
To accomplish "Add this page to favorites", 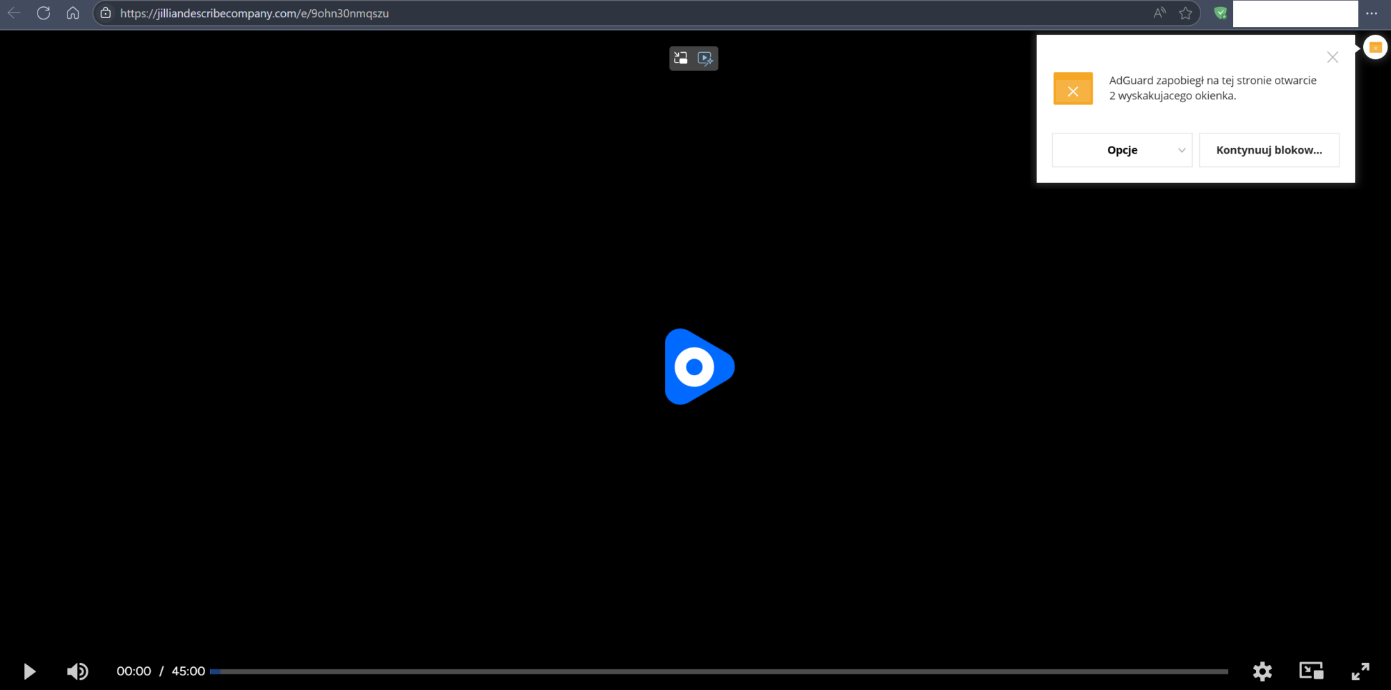I will click(x=1184, y=13).
